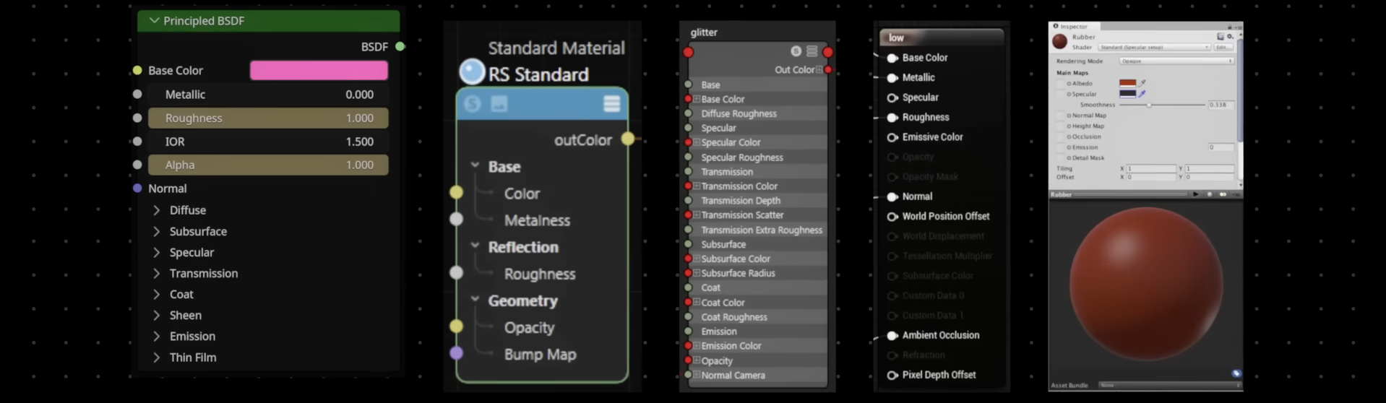Click the stacked lines icon on glitter node
This screenshot has height=403, width=1386.
[x=812, y=51]
